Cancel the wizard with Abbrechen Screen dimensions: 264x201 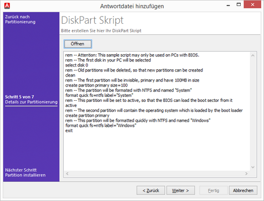click(x=243, y=190)
